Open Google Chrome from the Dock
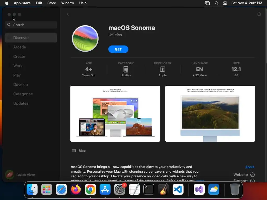The image size is (267, 200). click(x=90, y=189)
